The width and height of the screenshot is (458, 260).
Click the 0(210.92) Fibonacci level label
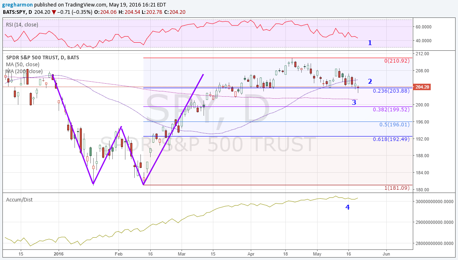(397, 61)
